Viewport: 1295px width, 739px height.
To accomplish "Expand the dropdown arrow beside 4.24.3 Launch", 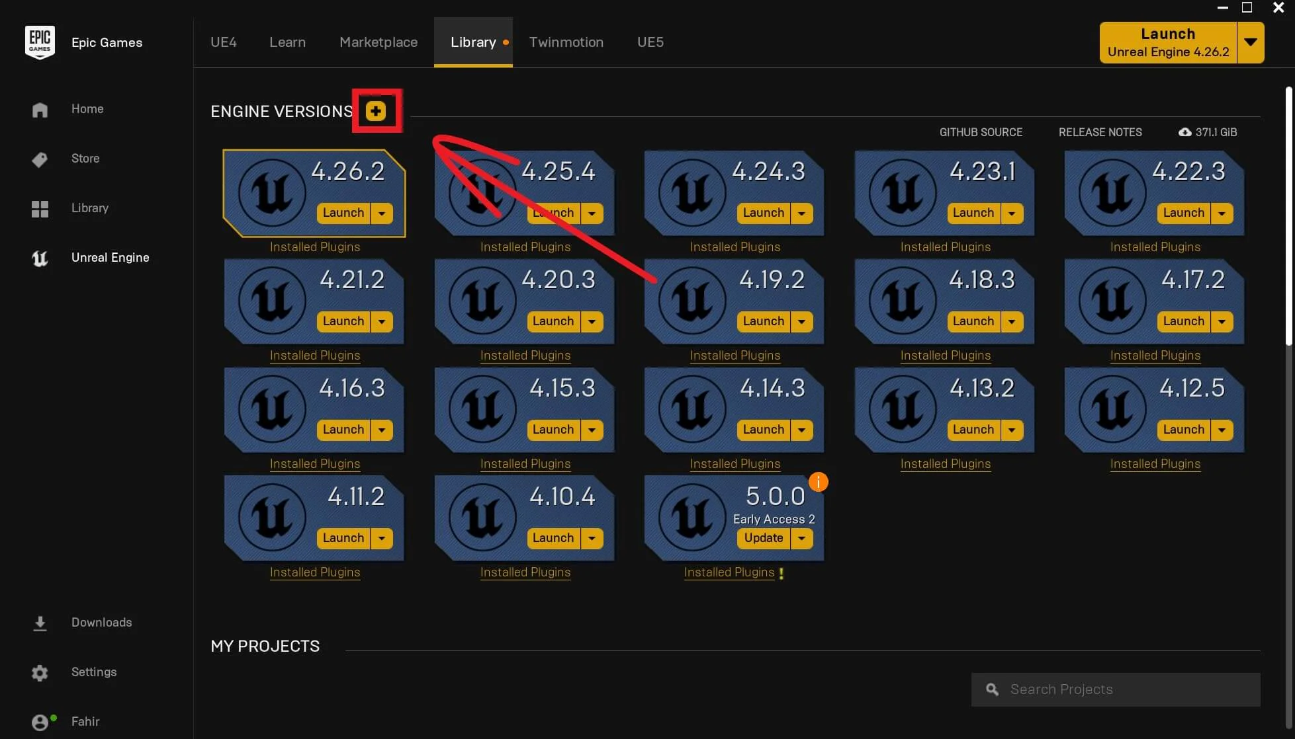I will 802,214.
